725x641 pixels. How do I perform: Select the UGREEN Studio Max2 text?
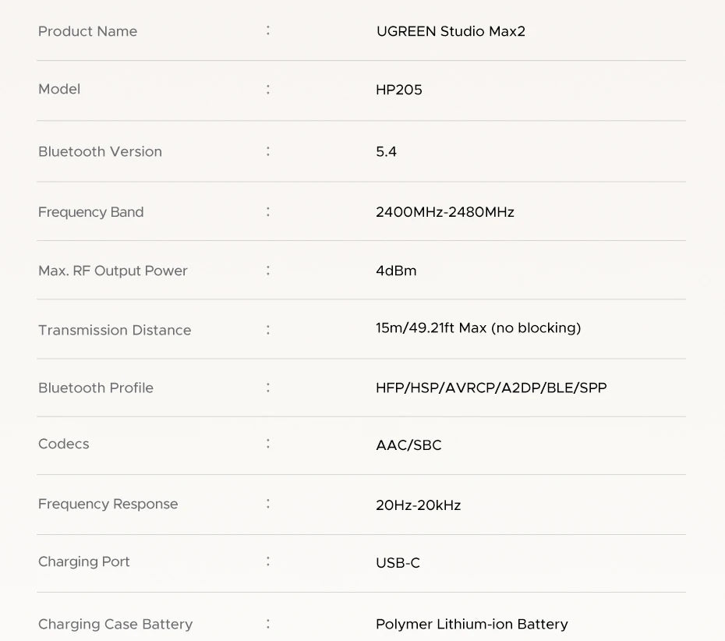coord(451,31)
